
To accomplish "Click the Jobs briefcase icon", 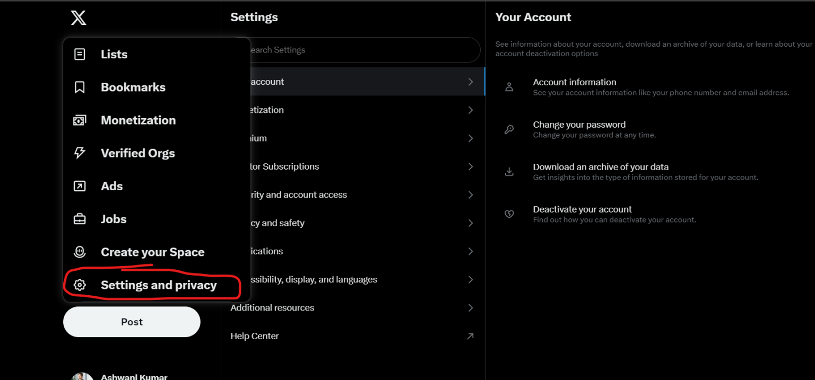I will click(x=80, y=219).
